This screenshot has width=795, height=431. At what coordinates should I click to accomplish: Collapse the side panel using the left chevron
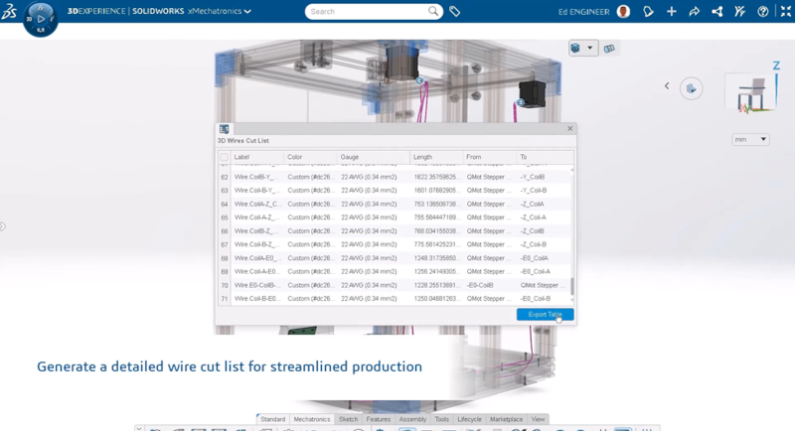(667, 86)
